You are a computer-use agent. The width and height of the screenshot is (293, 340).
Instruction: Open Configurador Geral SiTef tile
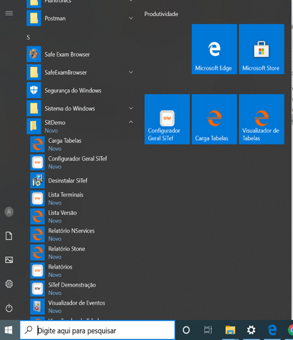point(167,119)
